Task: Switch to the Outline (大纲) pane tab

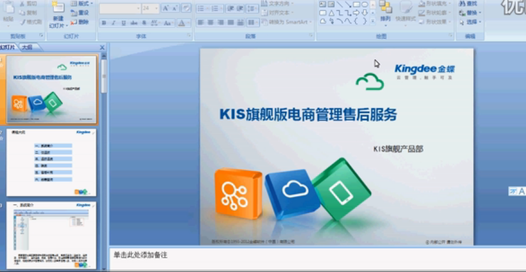Action: pyautogui.click(x=27, y=47)
